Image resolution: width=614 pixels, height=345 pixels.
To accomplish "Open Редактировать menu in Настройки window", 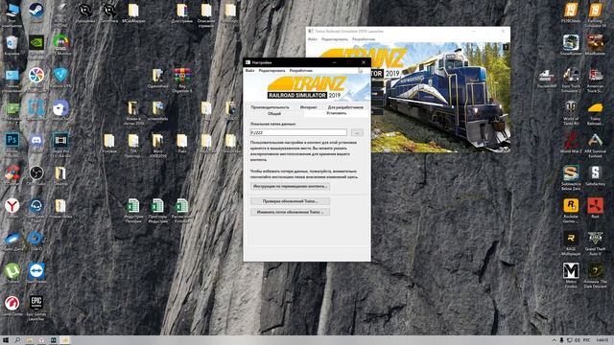I will [272, 70].
